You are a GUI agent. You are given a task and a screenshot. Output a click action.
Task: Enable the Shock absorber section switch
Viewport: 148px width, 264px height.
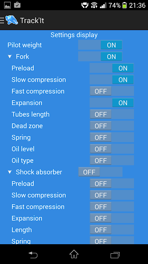[100, 172]
